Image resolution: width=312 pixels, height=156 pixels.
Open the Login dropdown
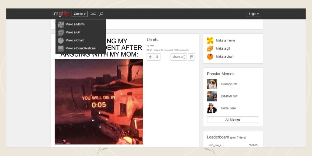tap(254, 14)
